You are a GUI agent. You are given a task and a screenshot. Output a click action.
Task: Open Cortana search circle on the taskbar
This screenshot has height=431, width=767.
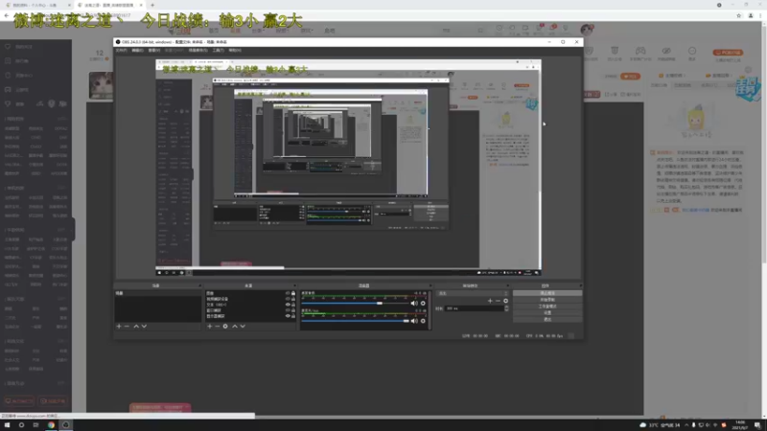(21, 425)
